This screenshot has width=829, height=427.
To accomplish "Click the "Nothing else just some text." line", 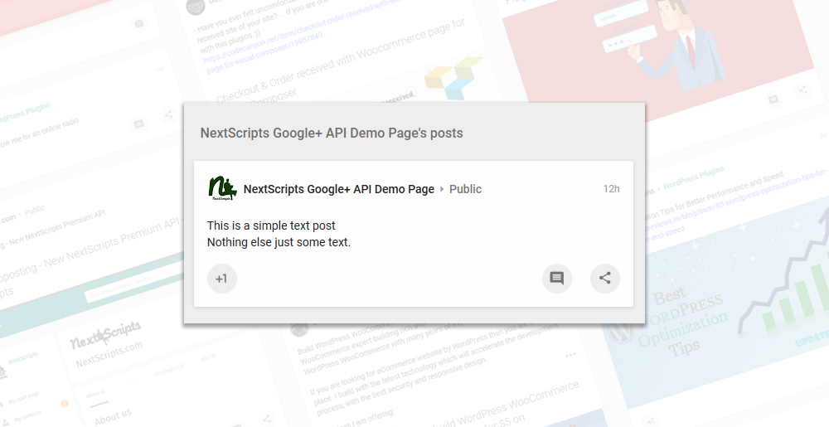I will [x=279, y=242].
